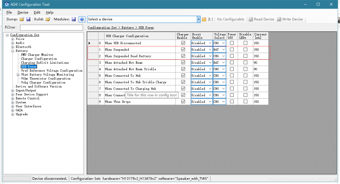Click Battery in the breadcrumb path
The image size is (340, 184).
tap(127, 28)
